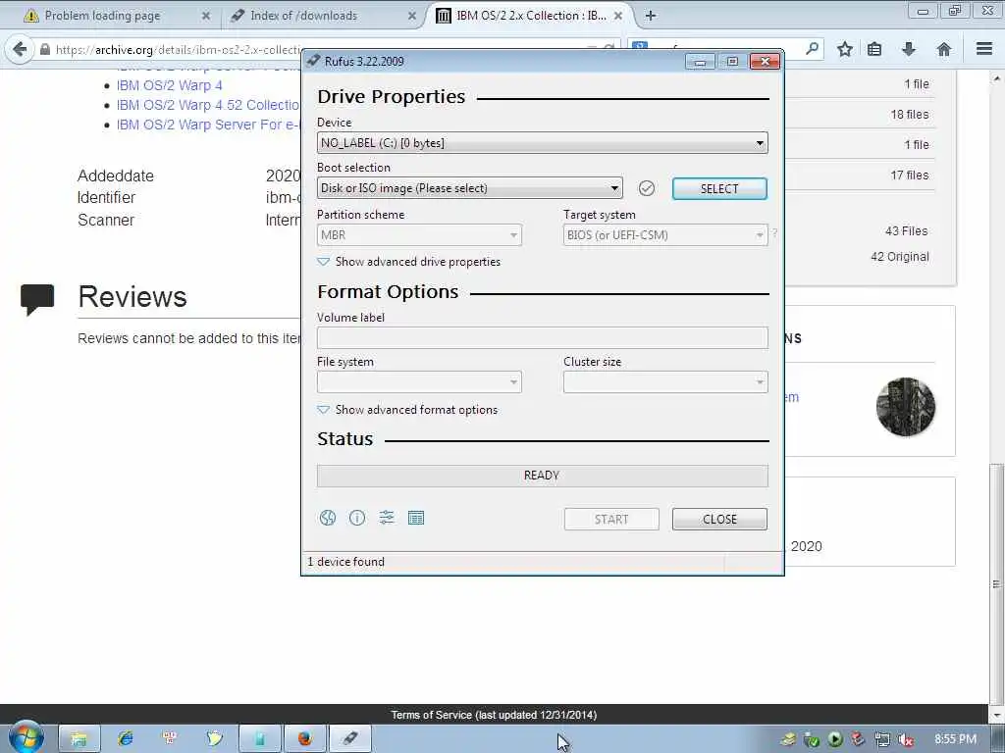Click the 18 files entry
Image resolution: width=1005 pixels, height=753 pixels.
[910, 115]
